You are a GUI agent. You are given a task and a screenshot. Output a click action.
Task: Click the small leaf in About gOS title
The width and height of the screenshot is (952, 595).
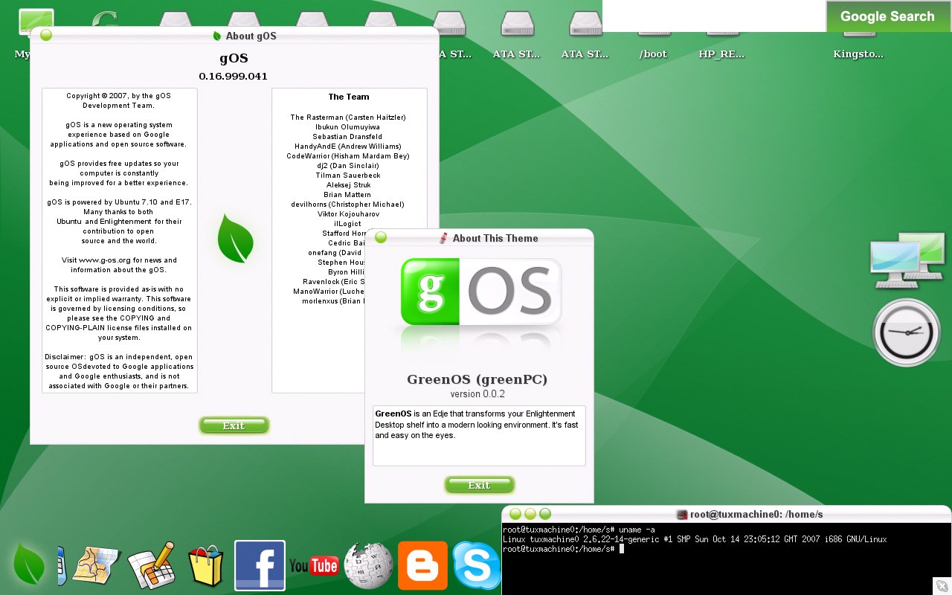pyautogui.click(x=217, y=35)
